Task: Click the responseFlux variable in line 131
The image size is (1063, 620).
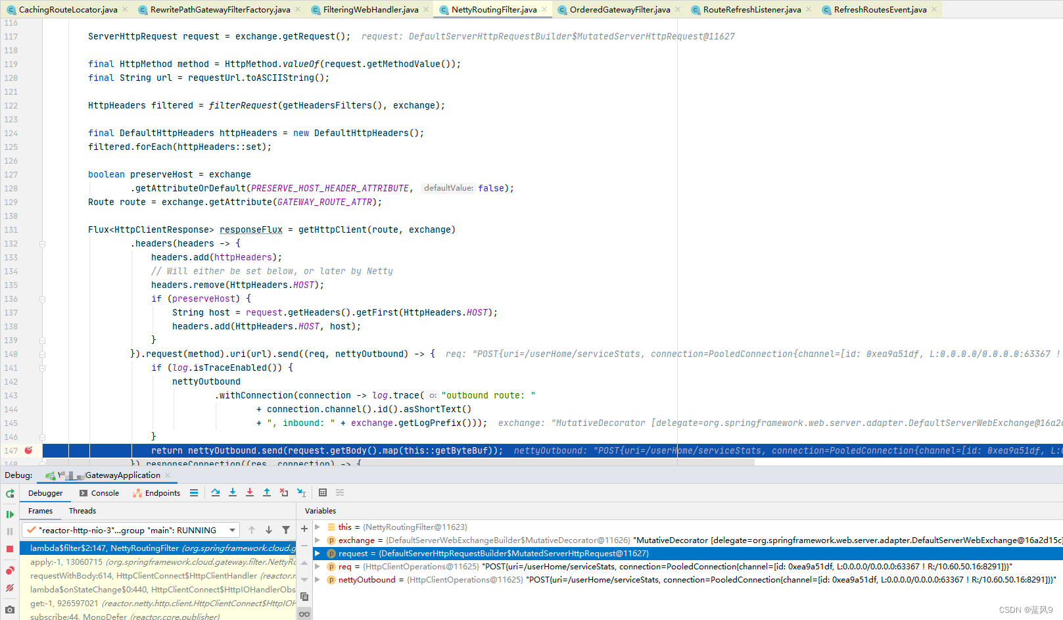Action: point(250,229)
